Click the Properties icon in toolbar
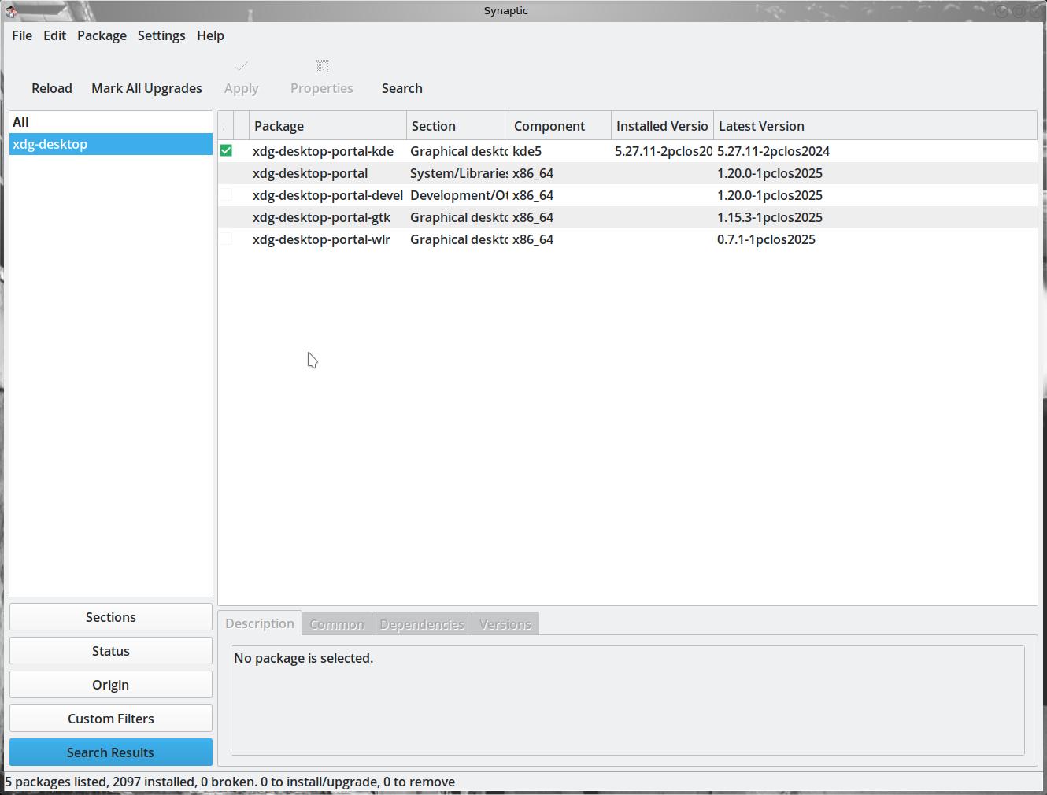Image resolution: width=1047 pixels, height=795 pixels. tap(322, 66)
